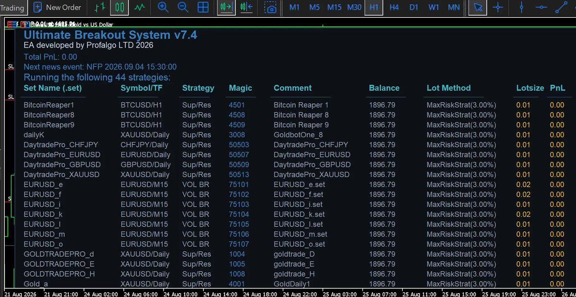Click the DaytradePro_GBPUSD set name
Image resolution: width=576 pixels, height=297 pixels.
62,165
